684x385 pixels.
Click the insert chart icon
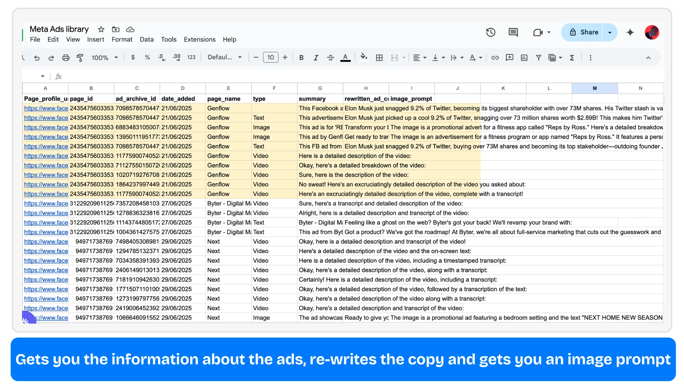pos(524,58)
